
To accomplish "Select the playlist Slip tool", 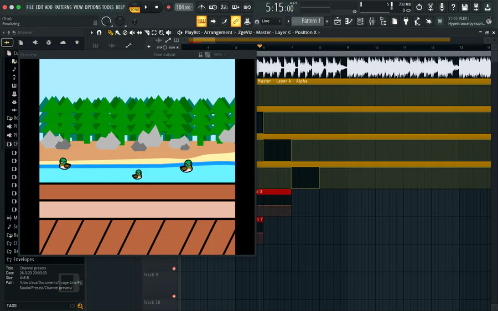I will point(139,33).
